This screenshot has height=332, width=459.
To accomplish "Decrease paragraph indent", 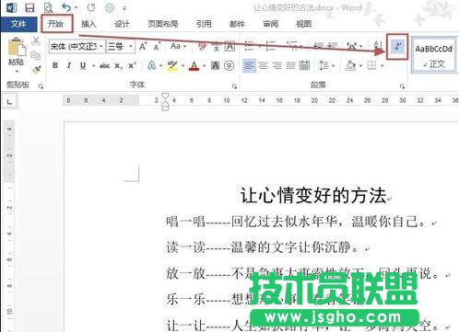I will pyautogui.click(x=319, y=46).
